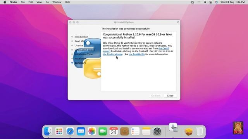The width and height of the screenshot is (248, 139).
Task: Open the Edit menu
Action: pyautogui.click(x=31, y=2)
